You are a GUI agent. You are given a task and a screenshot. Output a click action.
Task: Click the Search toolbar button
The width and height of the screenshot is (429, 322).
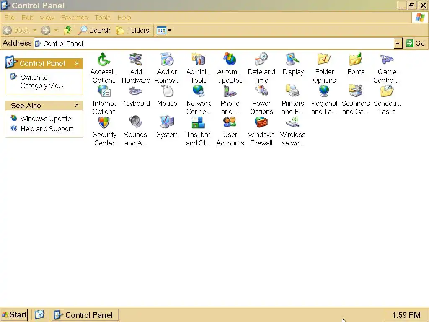(94, 30)
